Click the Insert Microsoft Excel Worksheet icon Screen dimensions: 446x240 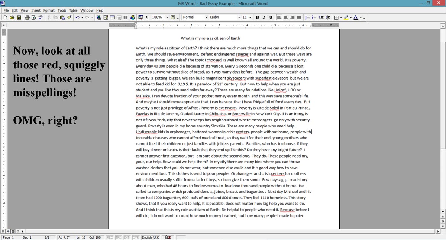(x=119, y=17)
